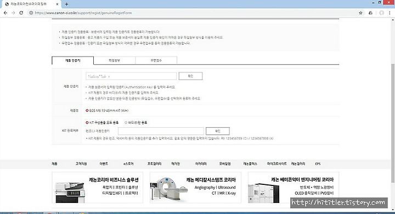
Task: Switch to the 우편접수 tab
Action: click(x=156, y=60)
